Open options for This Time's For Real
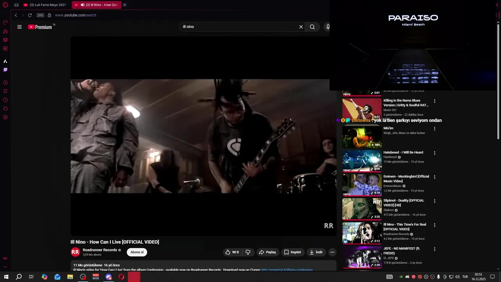This screenshot has height=282, width=501. click(x=434, y=225)
